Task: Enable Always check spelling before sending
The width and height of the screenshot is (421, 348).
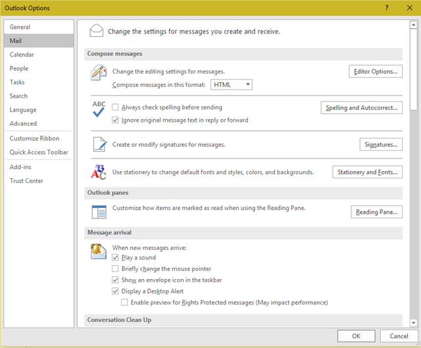Action: (x=115, y=107)
